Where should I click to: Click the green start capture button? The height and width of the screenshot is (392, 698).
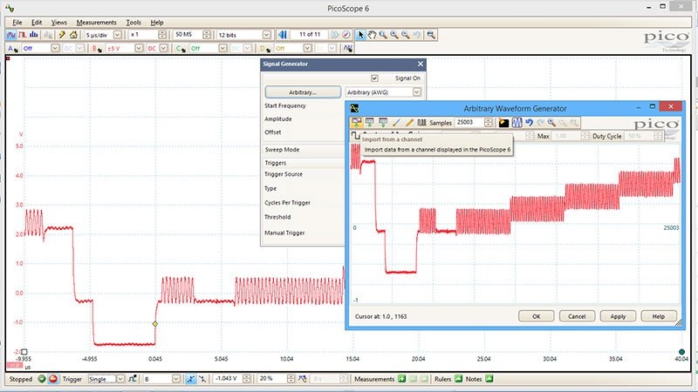[41, 380]
